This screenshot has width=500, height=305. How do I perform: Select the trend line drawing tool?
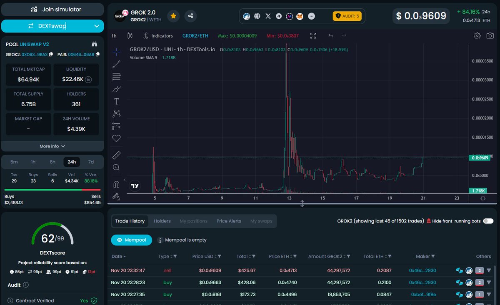point(116,64)
